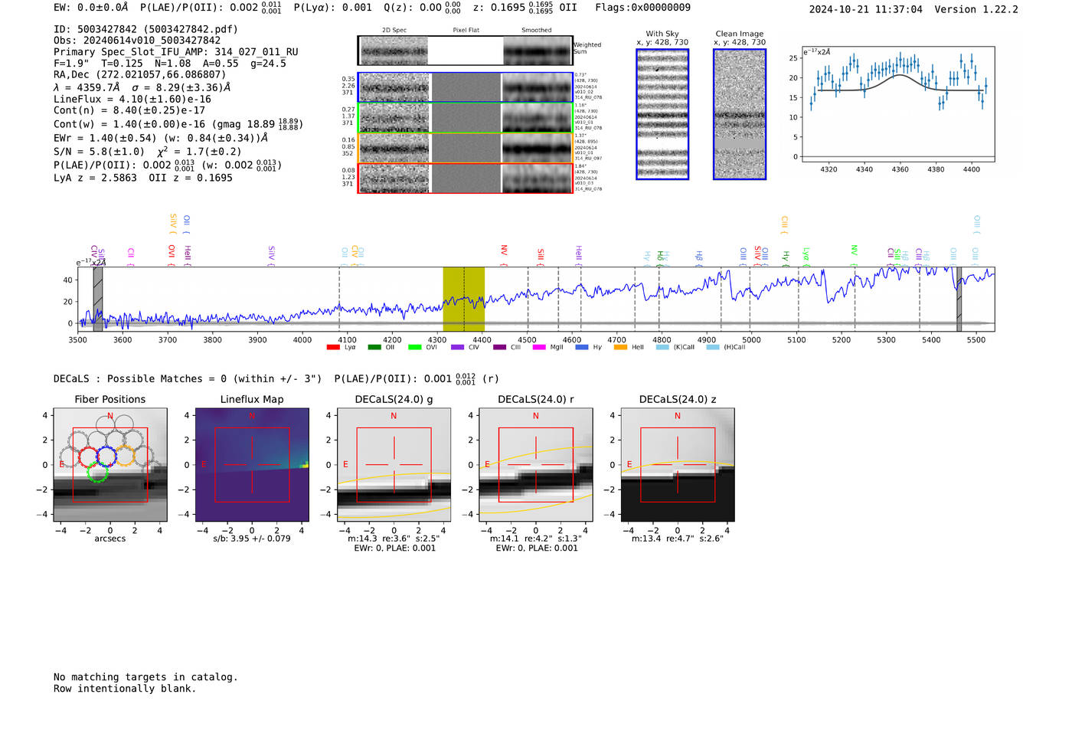Click the purple CIV legend swatch
The height and width of the screenshot is (730, 1072).
point(457,347)
